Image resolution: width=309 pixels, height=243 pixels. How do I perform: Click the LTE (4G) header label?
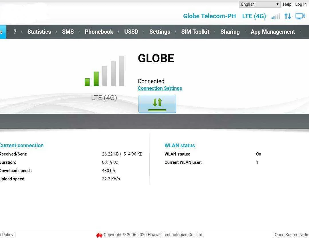coord(254,16)
